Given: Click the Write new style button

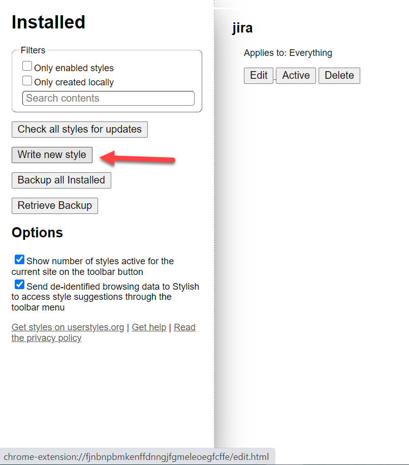Looking at the screenshot, I should pyautogui.click(x=52, y=155).
